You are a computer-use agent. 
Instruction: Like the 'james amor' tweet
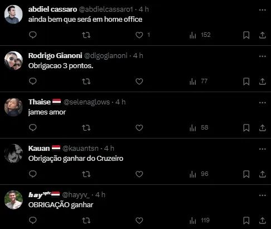(139, 128)
